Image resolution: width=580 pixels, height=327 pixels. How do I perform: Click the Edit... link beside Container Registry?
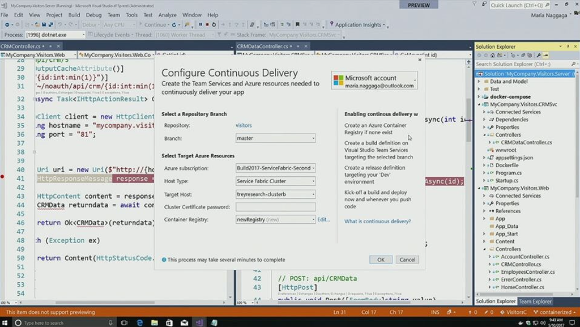tap(323, 219)
